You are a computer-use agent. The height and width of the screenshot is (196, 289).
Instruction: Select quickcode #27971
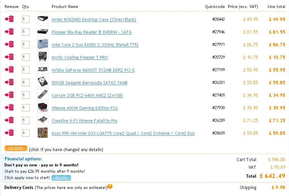tap(219, 45)
